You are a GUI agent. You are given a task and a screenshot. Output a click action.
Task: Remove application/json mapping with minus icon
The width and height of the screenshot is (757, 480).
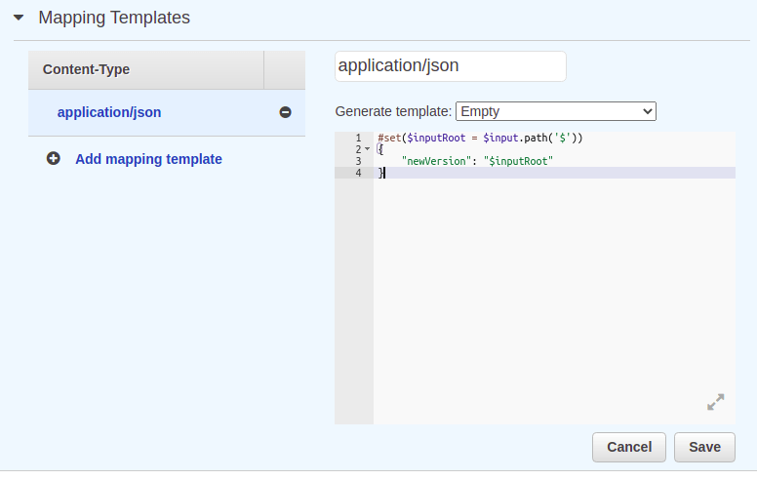pos(285,112)
